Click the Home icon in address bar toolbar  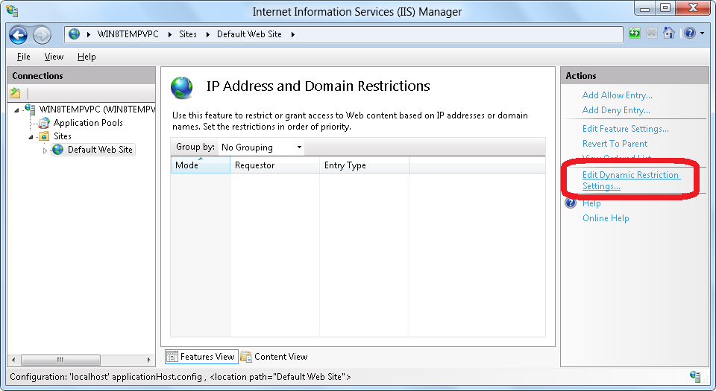pos(669,34)
